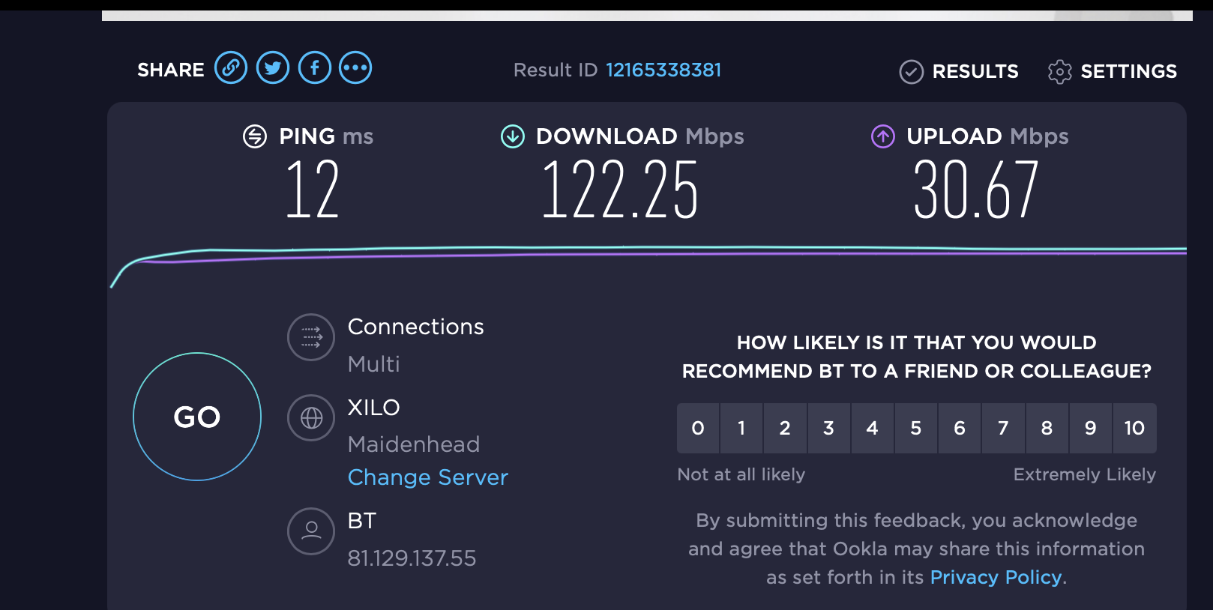Start a new test with GO
1213x610 pixels.
pos(197,417)
